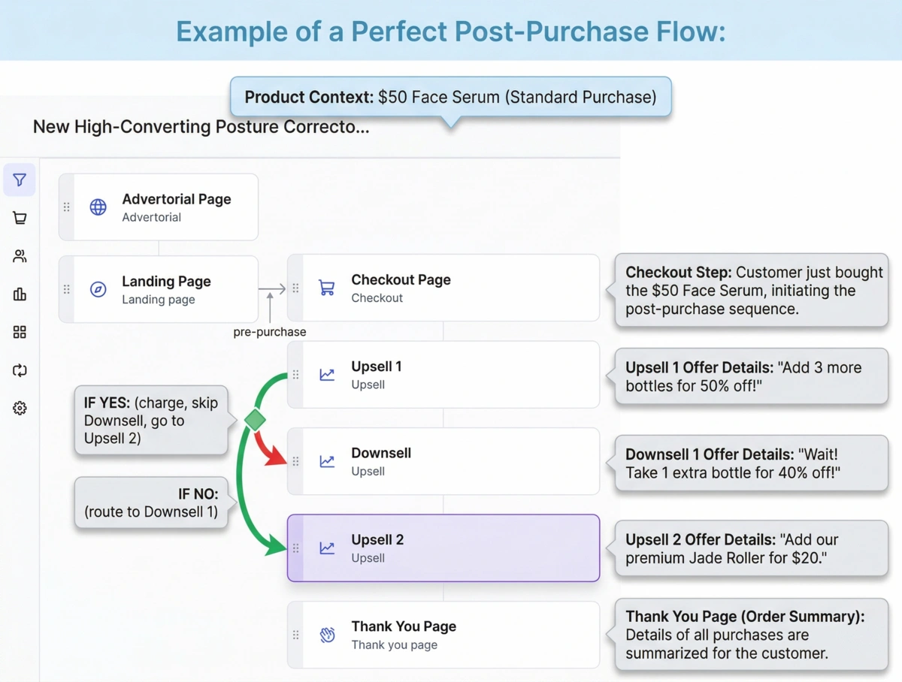
Task: Click the chart icon on Upsell 2
Action: pos(327,548)
